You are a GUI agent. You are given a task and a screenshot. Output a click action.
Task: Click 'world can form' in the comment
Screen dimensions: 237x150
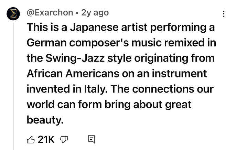(64, 105)
